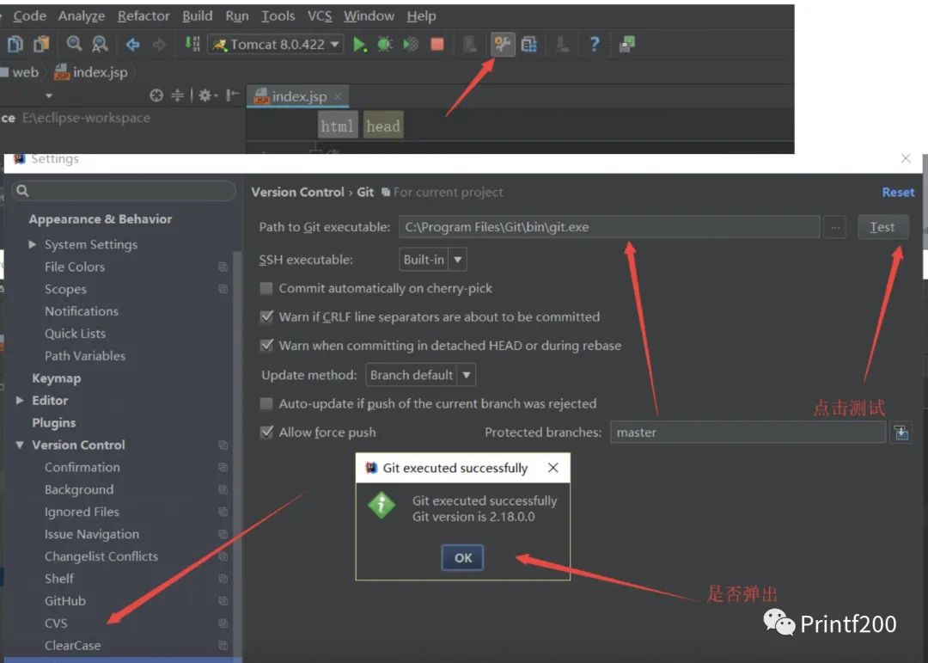Click the Path to Git executable field
This screenshot has width=928, height=663.
609,227
